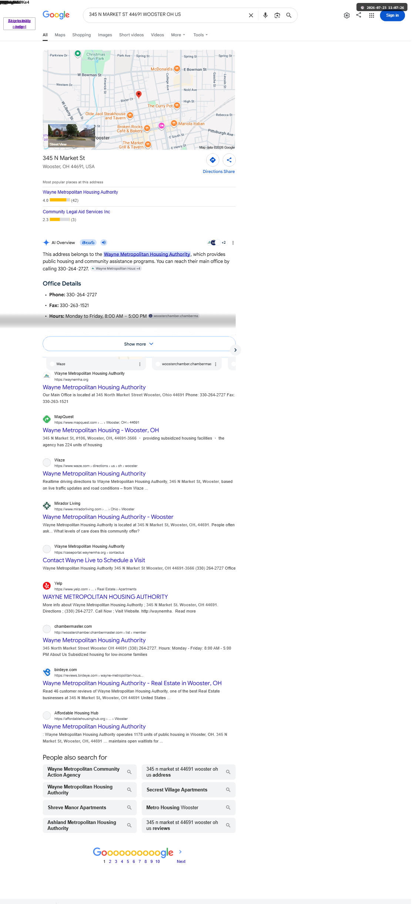Go to results page 2

tap(110, 861)
